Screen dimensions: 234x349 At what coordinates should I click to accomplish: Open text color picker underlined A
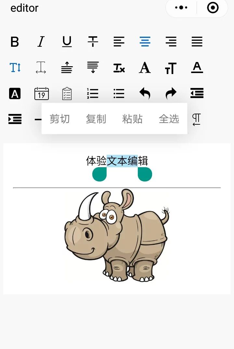[x=197, y=68]
